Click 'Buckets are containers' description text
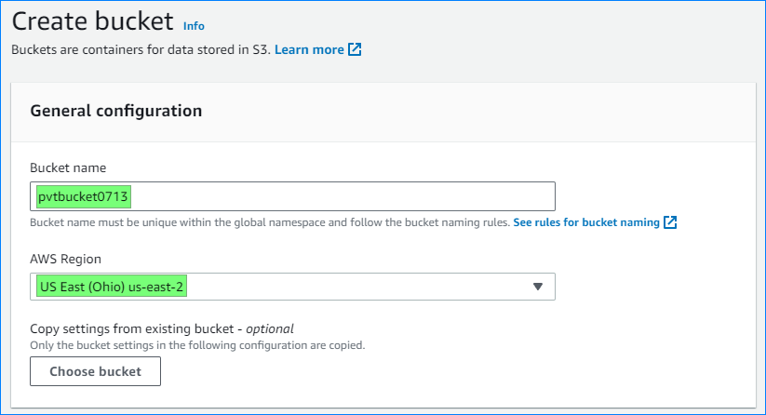This screenshot has width=766, height=415. [140, 49]
